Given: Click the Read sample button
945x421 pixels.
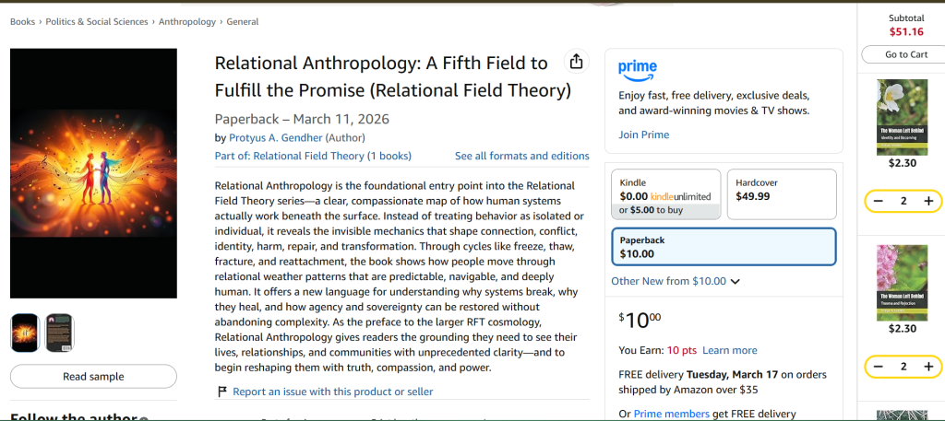Looking at the screenshot, I should (x=93, y=376).
